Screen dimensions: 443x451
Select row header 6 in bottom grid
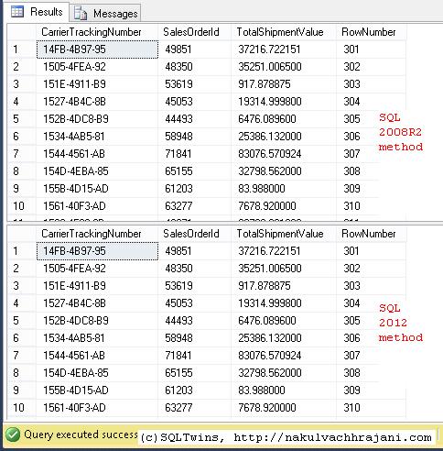pos(21,338)
